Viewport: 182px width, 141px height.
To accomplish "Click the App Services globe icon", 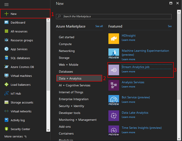I will 6,49.
